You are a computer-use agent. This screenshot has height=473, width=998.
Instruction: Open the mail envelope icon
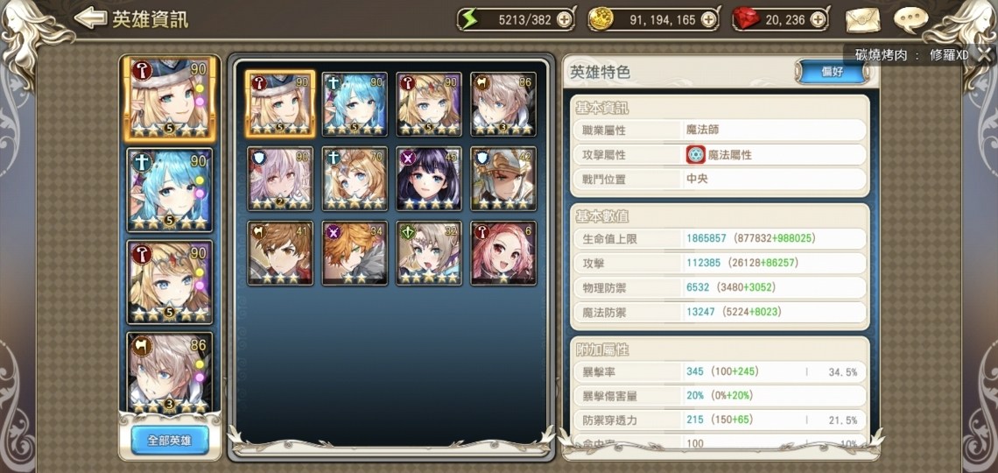coord(862,20)
